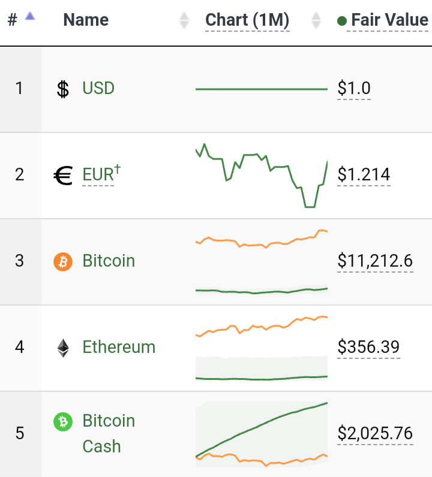Click the orange Bitcoin logo icon
This screenshot has width=432, height=477.
[x=63, y=262]
